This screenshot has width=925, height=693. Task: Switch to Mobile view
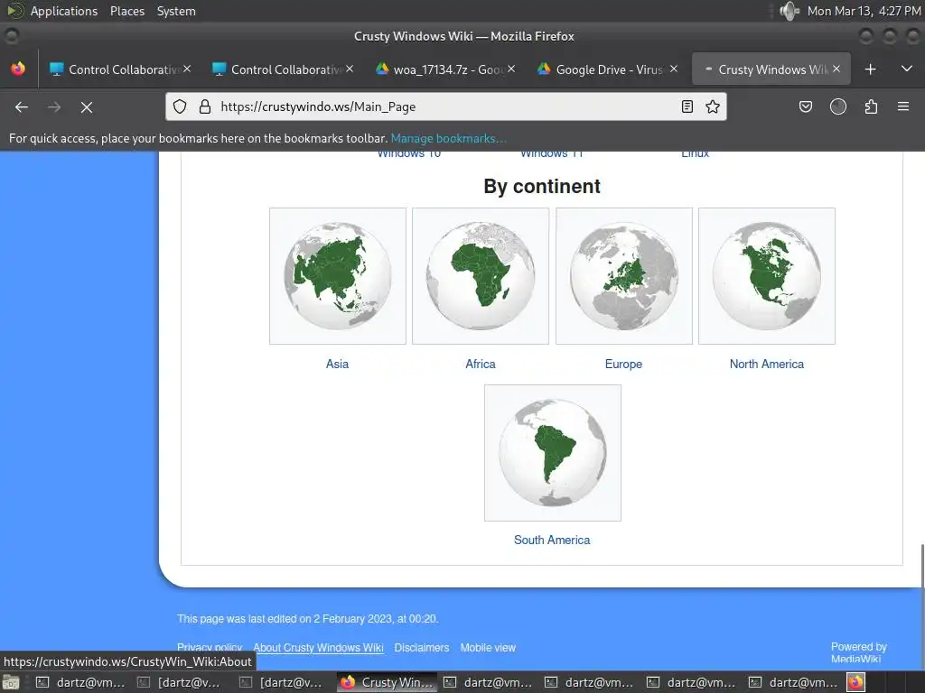[488, 648]
